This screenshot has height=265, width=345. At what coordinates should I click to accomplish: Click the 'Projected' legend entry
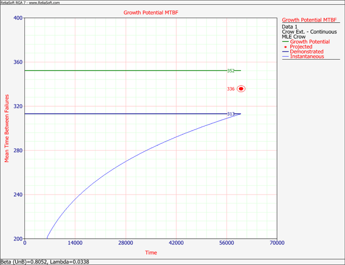tap(301, 47)
